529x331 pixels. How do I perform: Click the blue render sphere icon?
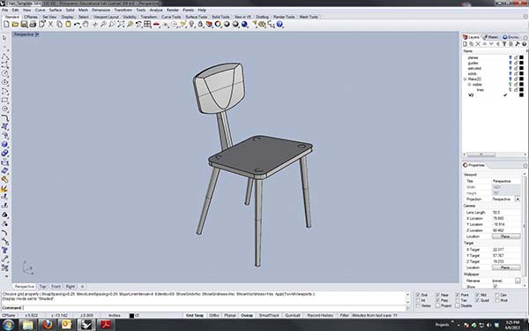pos(244,25)
